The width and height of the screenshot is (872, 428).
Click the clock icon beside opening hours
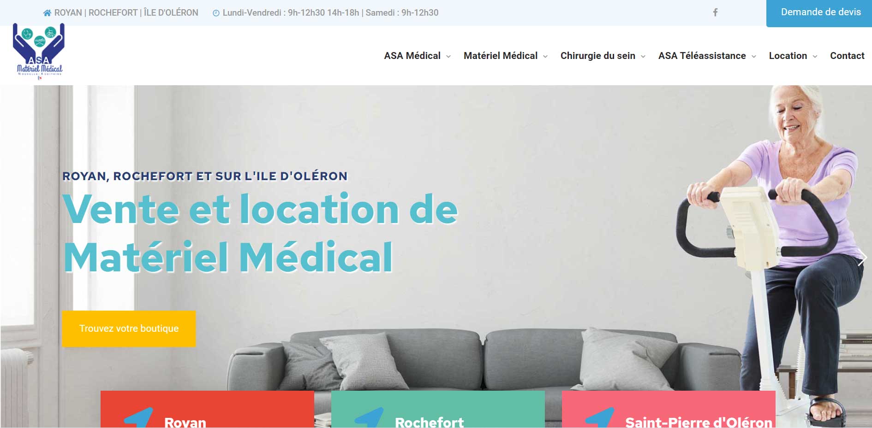pos(216,13)
